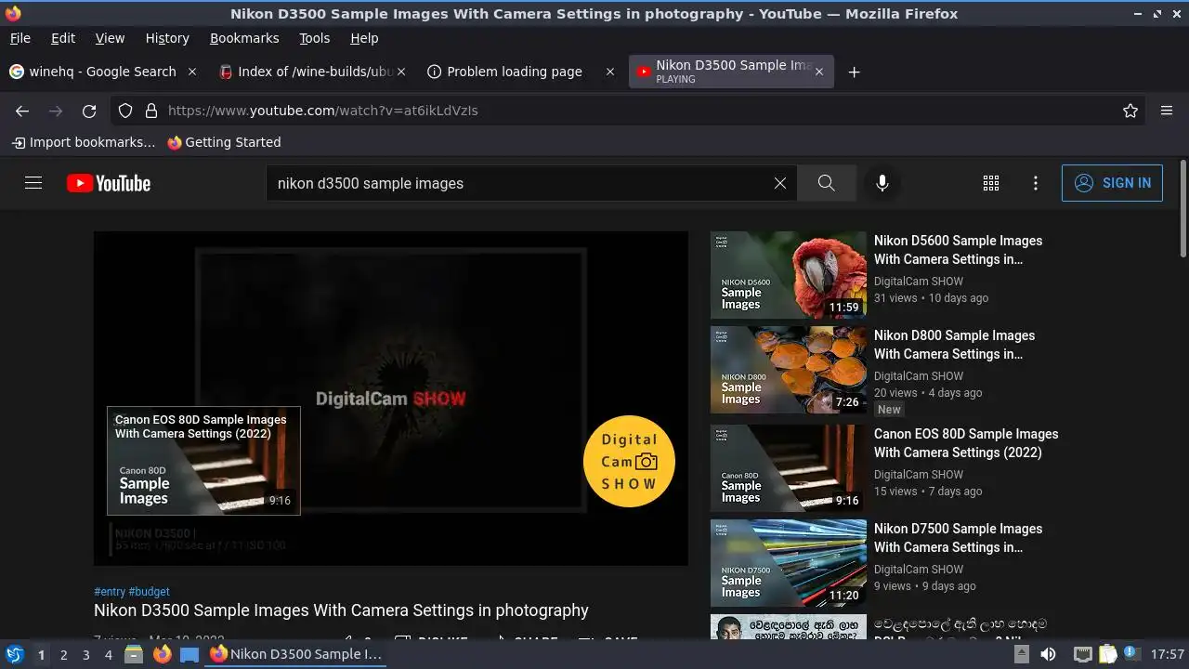Open sidebar Canon EOS 80D thumbnail
This screenshot has width=1189, height=669.
789,468
